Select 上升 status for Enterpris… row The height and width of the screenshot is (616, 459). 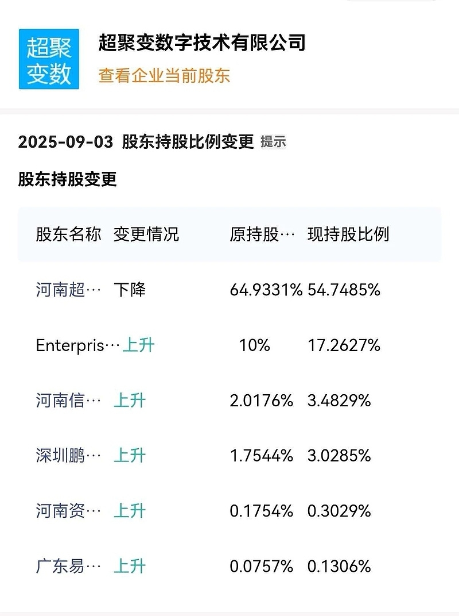138,345
